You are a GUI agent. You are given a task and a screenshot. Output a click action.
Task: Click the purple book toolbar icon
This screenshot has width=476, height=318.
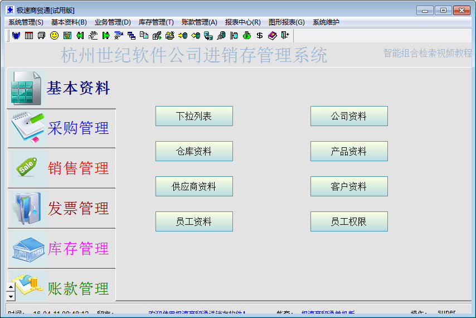click(x=272, y=35)
